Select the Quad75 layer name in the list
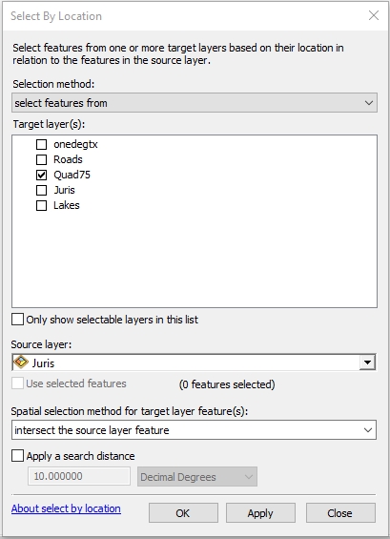Viewport: 390px width, 539px height. (72, 175)
